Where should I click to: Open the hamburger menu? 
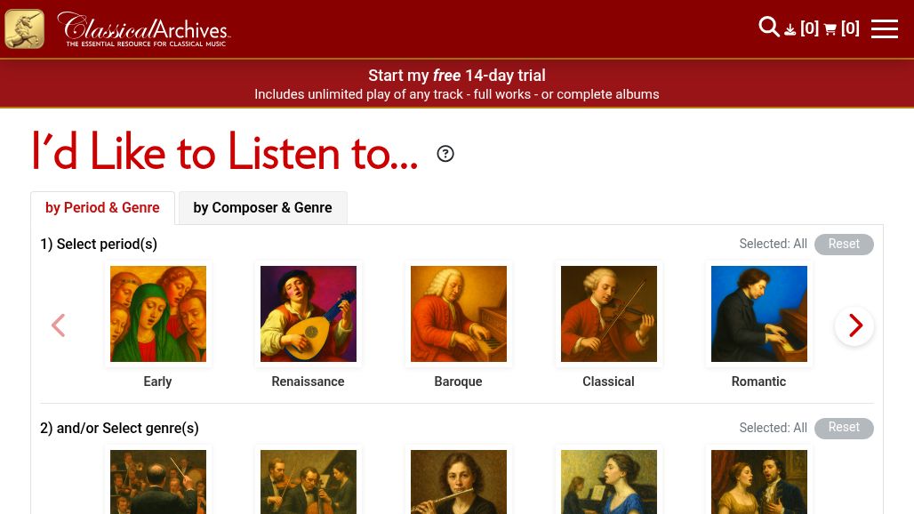coord(884,28)
